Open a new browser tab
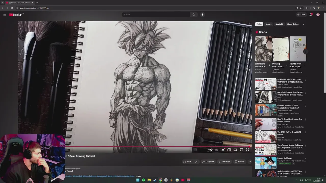The height and width of the screenshot is (183, 326). coord(37,3)
